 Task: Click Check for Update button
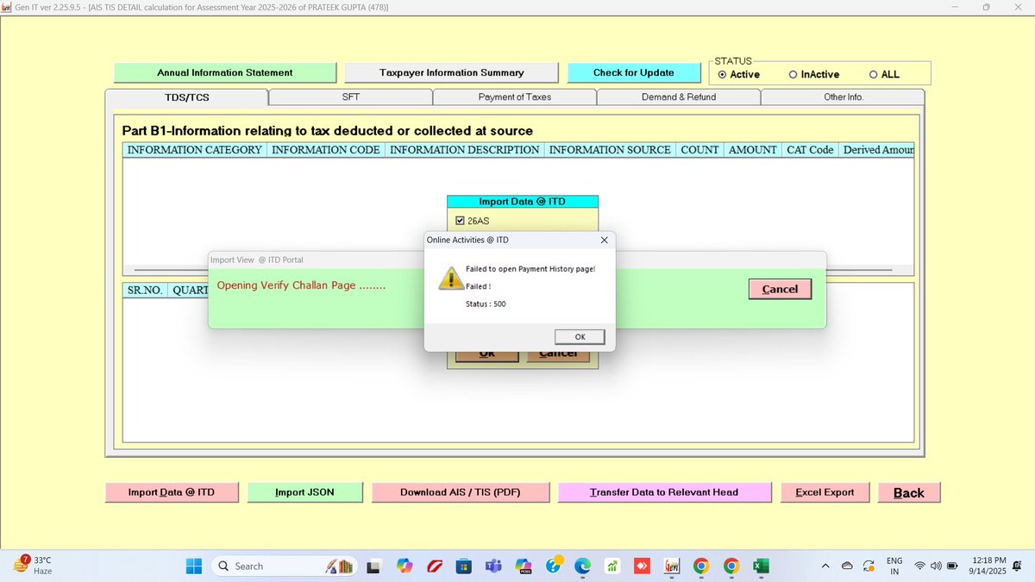click(x=634, y=72)
